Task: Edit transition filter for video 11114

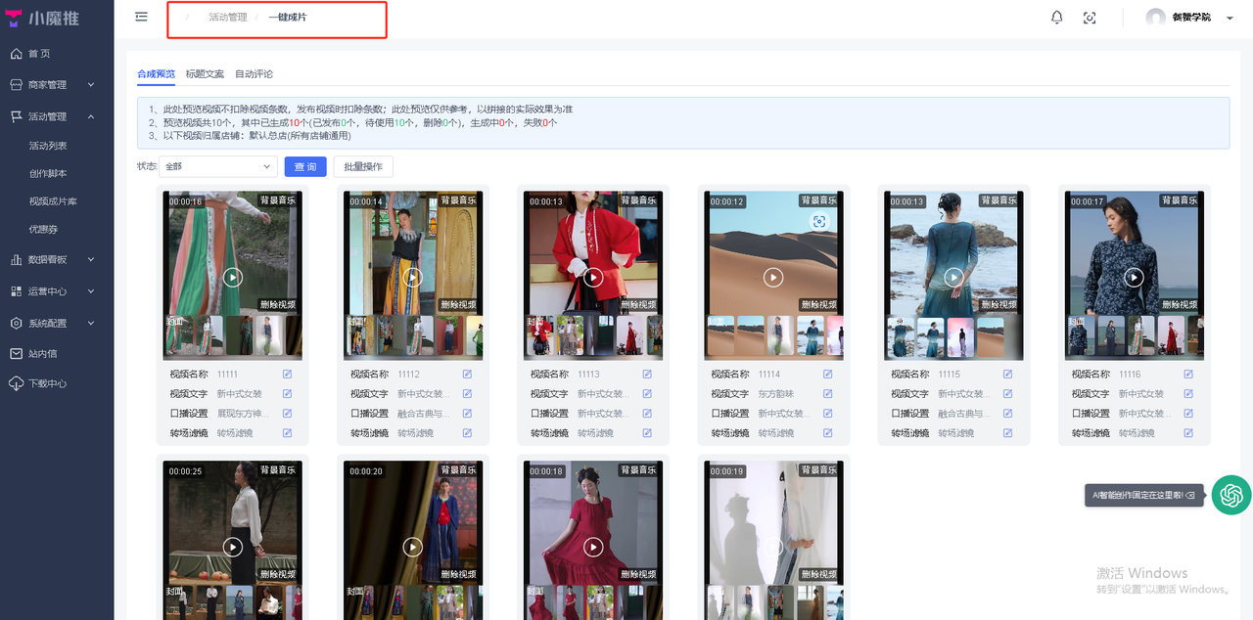Action: (828, 433)
